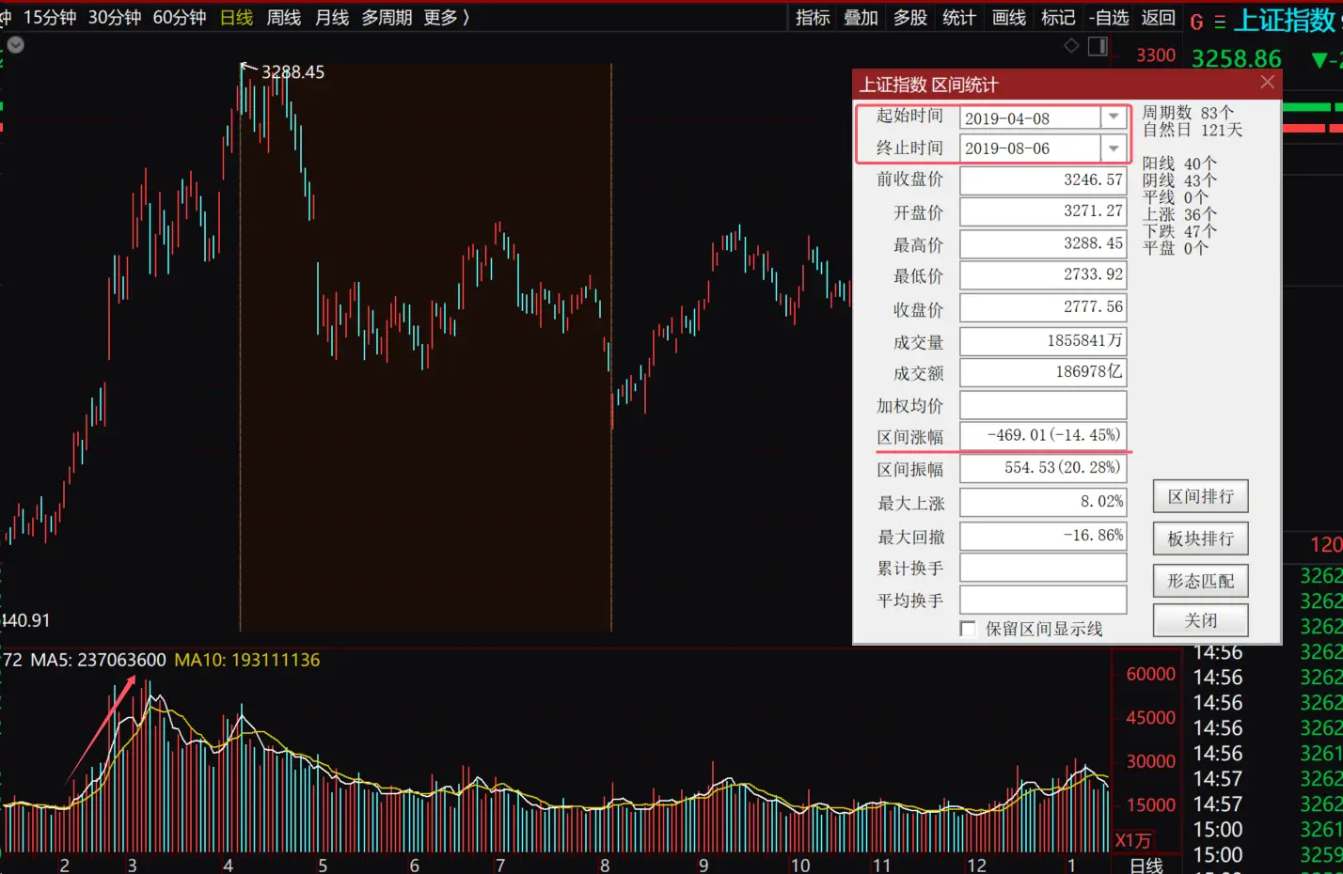Click the empty 累计换手 field
Viewport: 1343px width, 874px height.
tap(1043, 568)
